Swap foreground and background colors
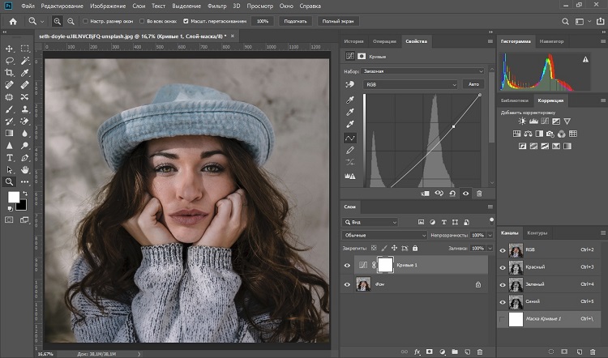This screenshot has height=358, width=608. [x=25, y=194]
